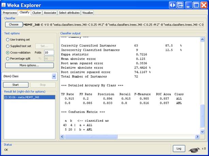Open the Log window
Screen dimensions: 209x156
click(x=179, y=149)
